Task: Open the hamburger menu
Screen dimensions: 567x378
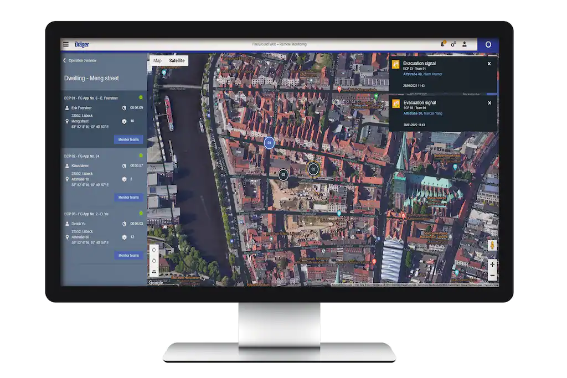Action: (x=66, y=44)
